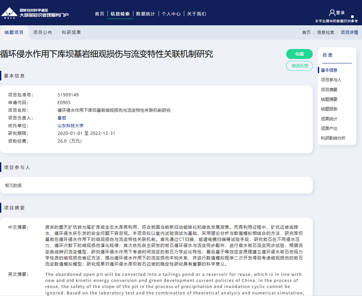Screen dimensions: 362x296
Task: Go to 数据统计 in top navigation
Action: coord(146,14)
